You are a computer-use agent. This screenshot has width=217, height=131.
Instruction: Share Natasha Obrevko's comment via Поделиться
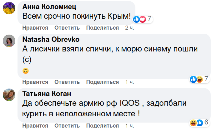103,82
